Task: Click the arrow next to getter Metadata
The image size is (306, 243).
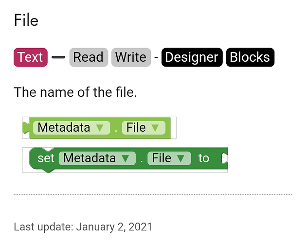Action: 100,128
